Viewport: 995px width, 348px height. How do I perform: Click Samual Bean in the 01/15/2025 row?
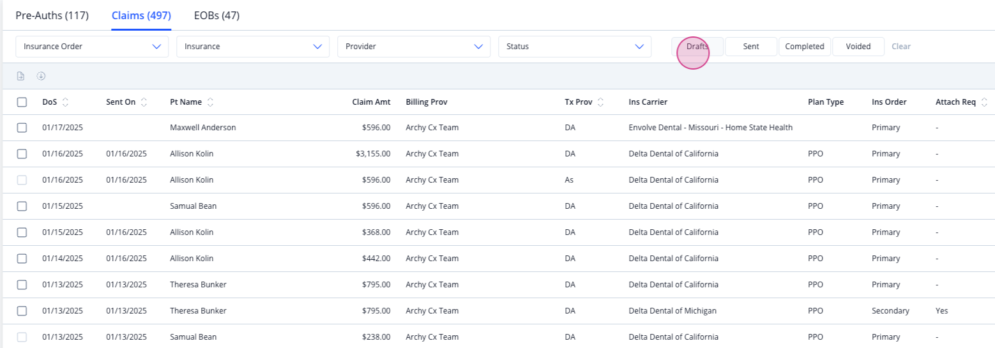click(194, 206)
